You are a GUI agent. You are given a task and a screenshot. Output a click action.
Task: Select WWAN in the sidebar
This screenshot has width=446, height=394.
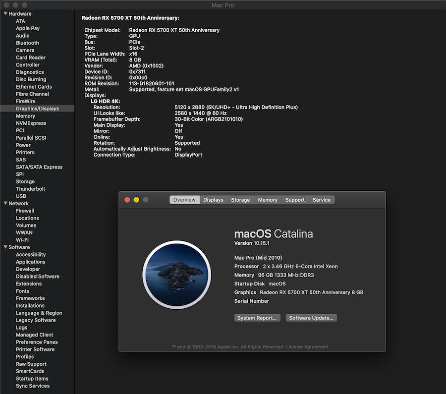24,232
